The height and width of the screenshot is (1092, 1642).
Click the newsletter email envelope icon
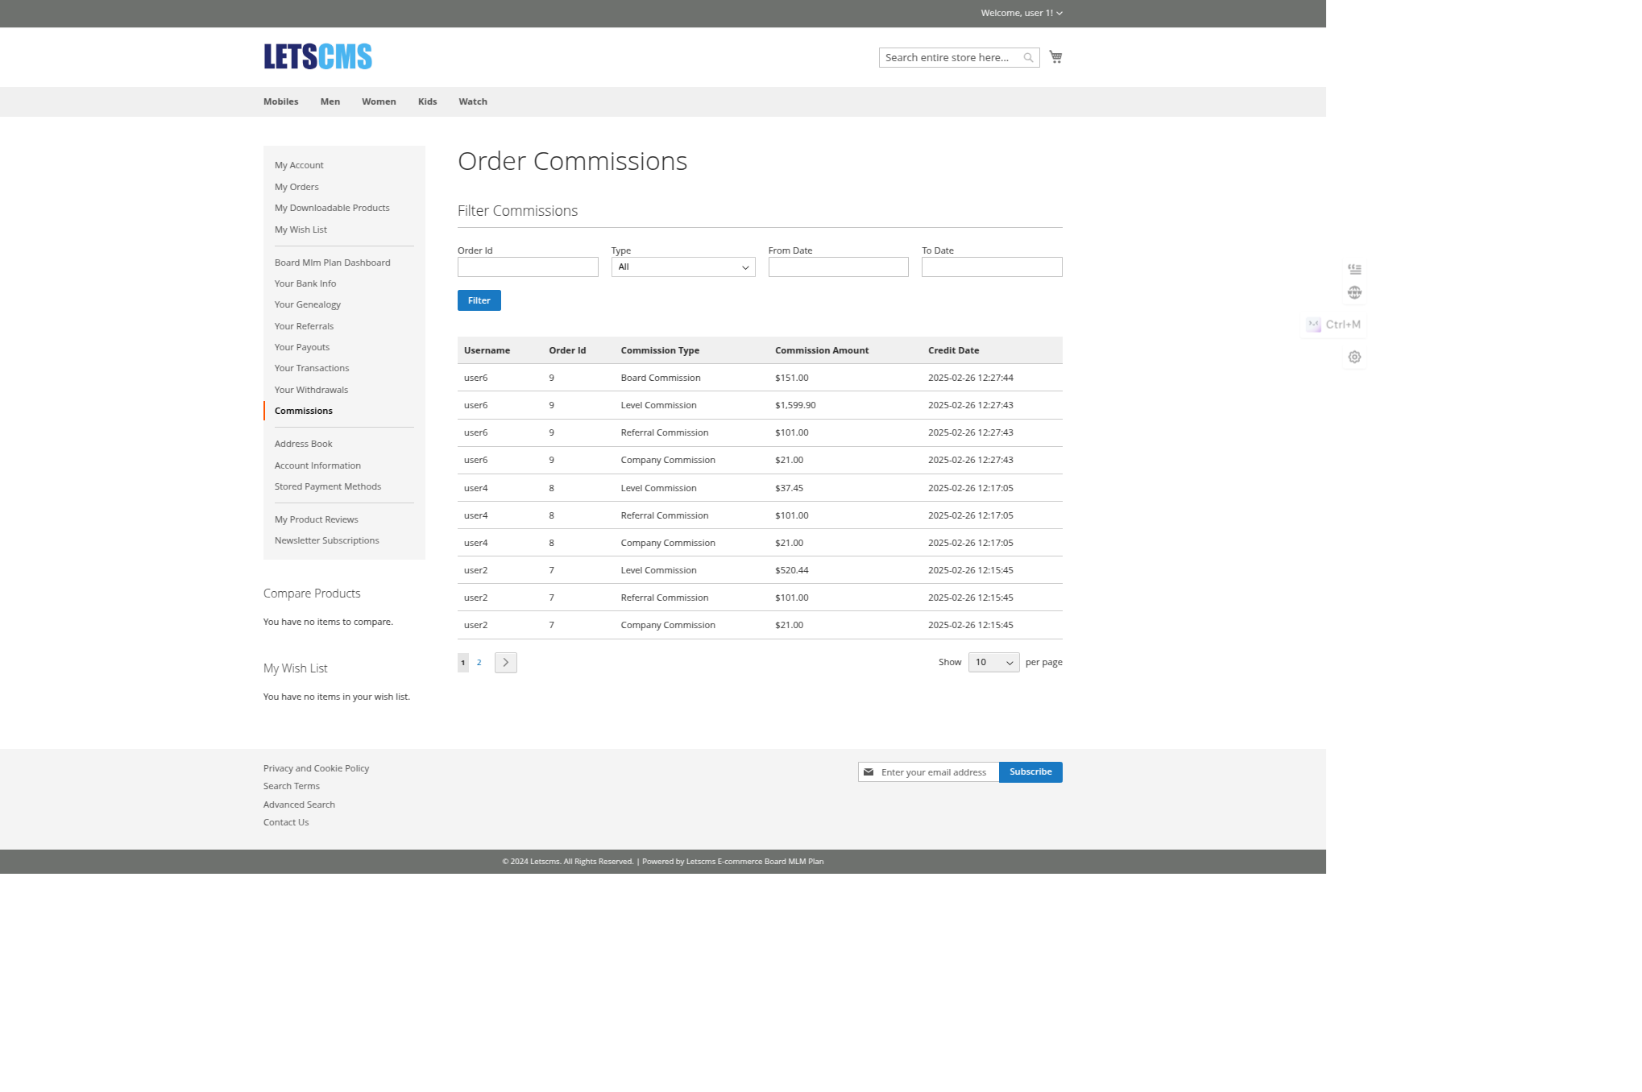868,771
